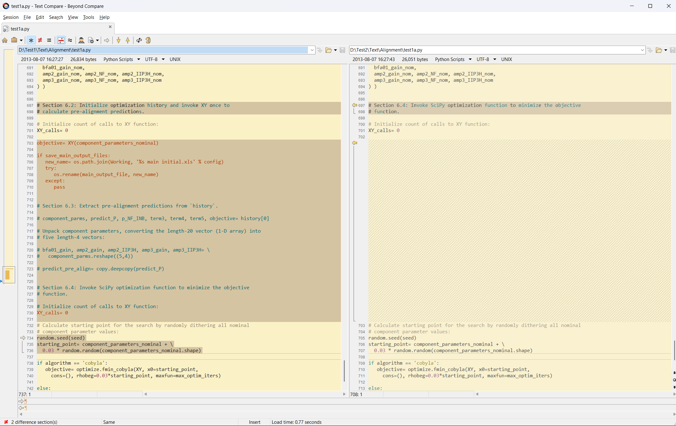Go to the Home view icon
Viewport: 676px width, 426px height.
click(x=5, y=40)
